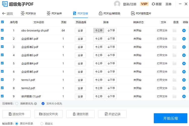
Task: Open folder icon for 企业标准3.pdf
Action: [x=174, y=55]
